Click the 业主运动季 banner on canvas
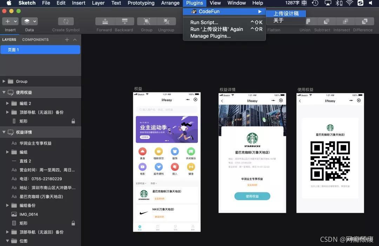Image resolution: width=379 pixels, height=246 pixels. click(167, 129)
